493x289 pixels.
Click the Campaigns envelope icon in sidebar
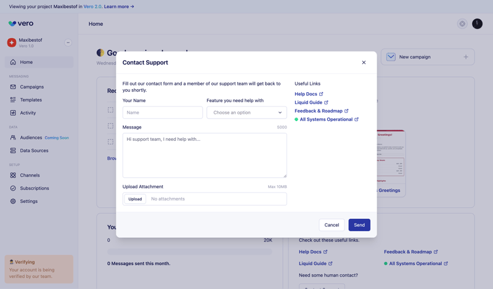point(13,87)
